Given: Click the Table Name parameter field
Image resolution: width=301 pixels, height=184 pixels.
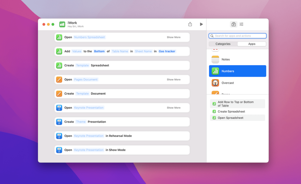Looking at the screenshot, I should tap(120, 51).
